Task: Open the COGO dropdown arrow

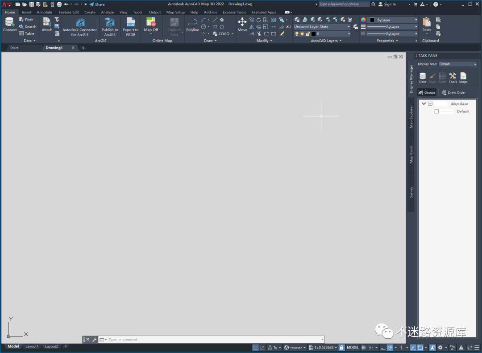Action: pyautogui.click(x=233, y=34)
